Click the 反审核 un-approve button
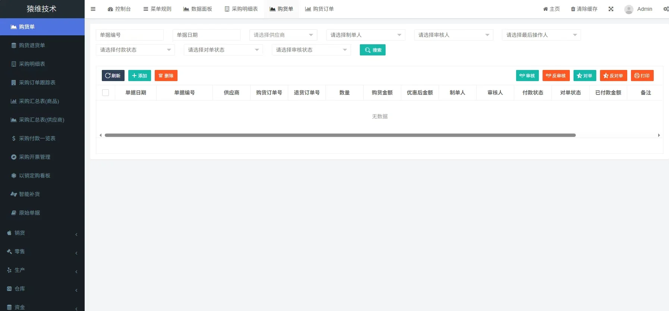This screenshot has height=311, width=669. (556, 76)
